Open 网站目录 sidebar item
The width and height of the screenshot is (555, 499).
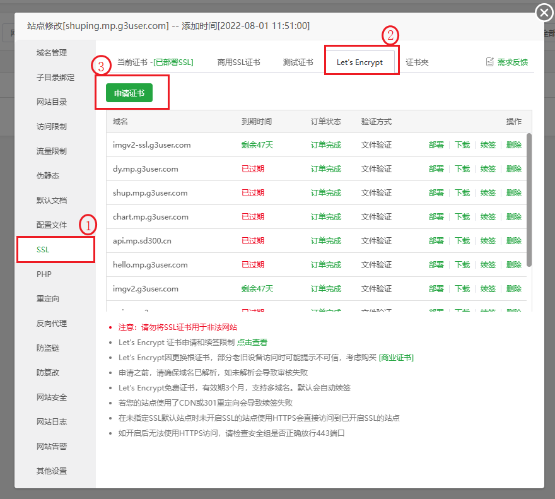pos(52,102)
